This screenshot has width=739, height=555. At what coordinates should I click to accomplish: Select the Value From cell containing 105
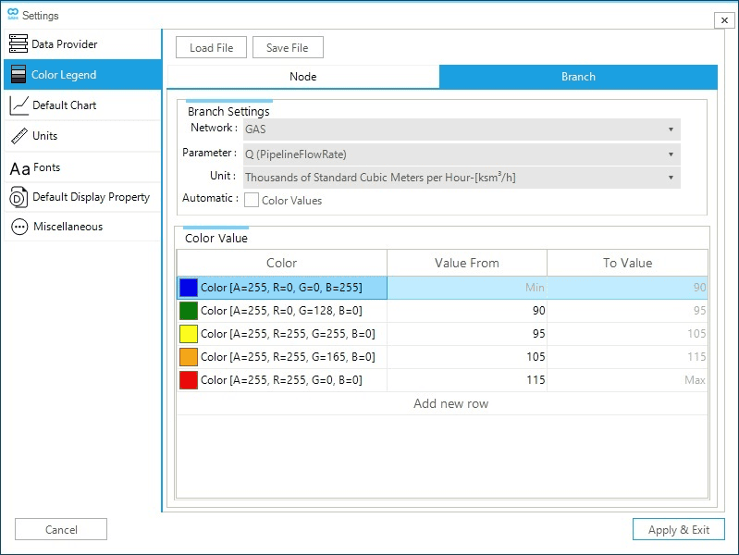pos(467,357)
